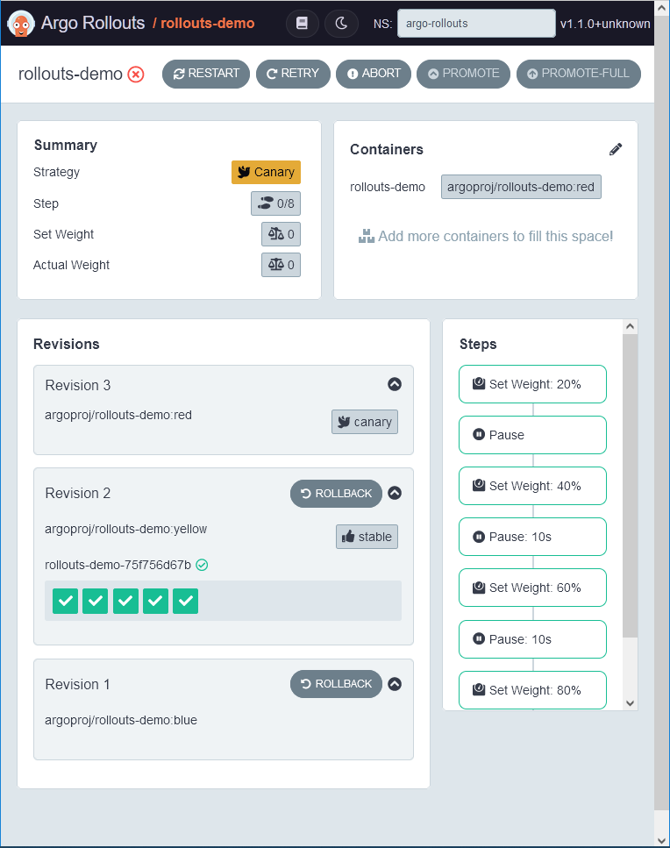Click the rollouts-demo-75f756d67b replica set name

(118, 565)
